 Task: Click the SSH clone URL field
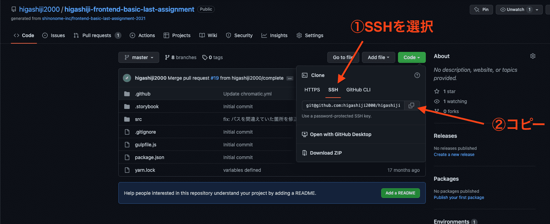353,105
